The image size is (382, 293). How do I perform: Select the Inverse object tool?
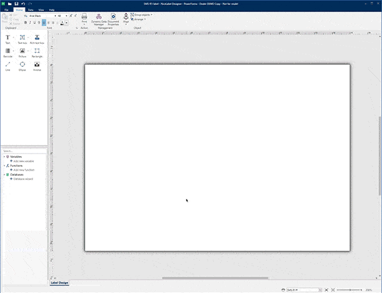37,66
